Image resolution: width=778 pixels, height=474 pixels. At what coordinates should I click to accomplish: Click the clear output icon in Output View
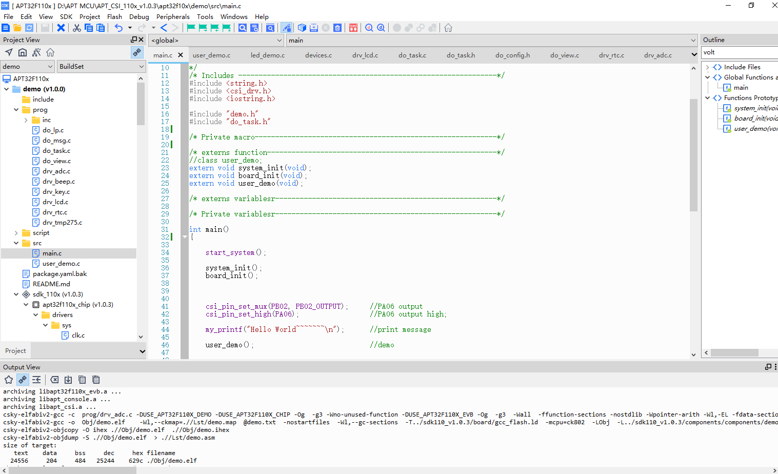coord(54,380)
